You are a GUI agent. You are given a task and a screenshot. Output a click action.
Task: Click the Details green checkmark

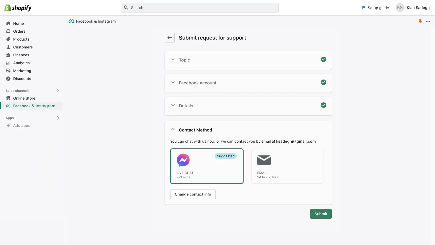click(324, 105)
